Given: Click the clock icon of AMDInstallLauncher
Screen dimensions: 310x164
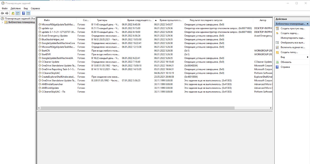Looking at the screenshot, I should coord(40,84).
